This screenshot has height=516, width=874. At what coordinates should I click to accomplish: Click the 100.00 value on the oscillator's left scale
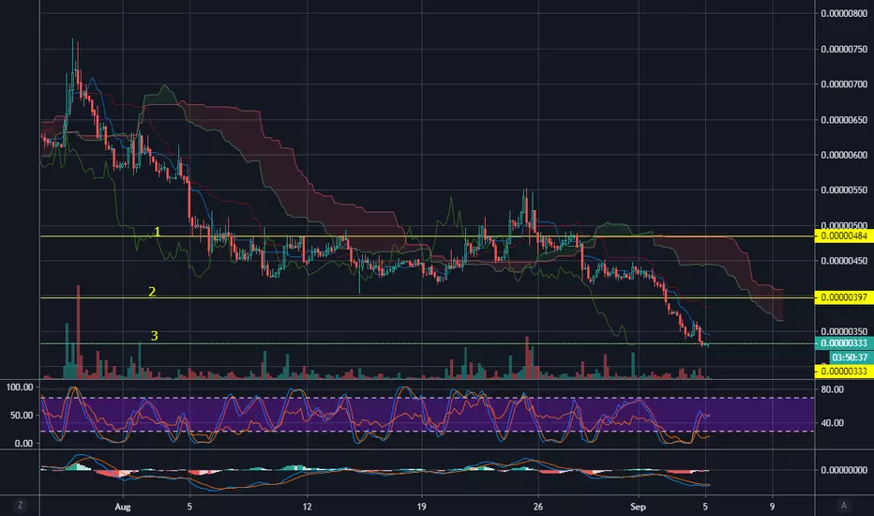click(20, 387)
